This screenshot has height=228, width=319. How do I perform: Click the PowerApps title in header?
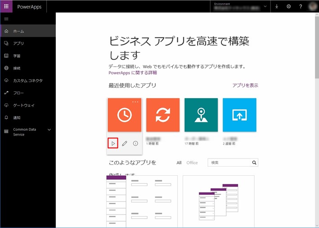30,7
